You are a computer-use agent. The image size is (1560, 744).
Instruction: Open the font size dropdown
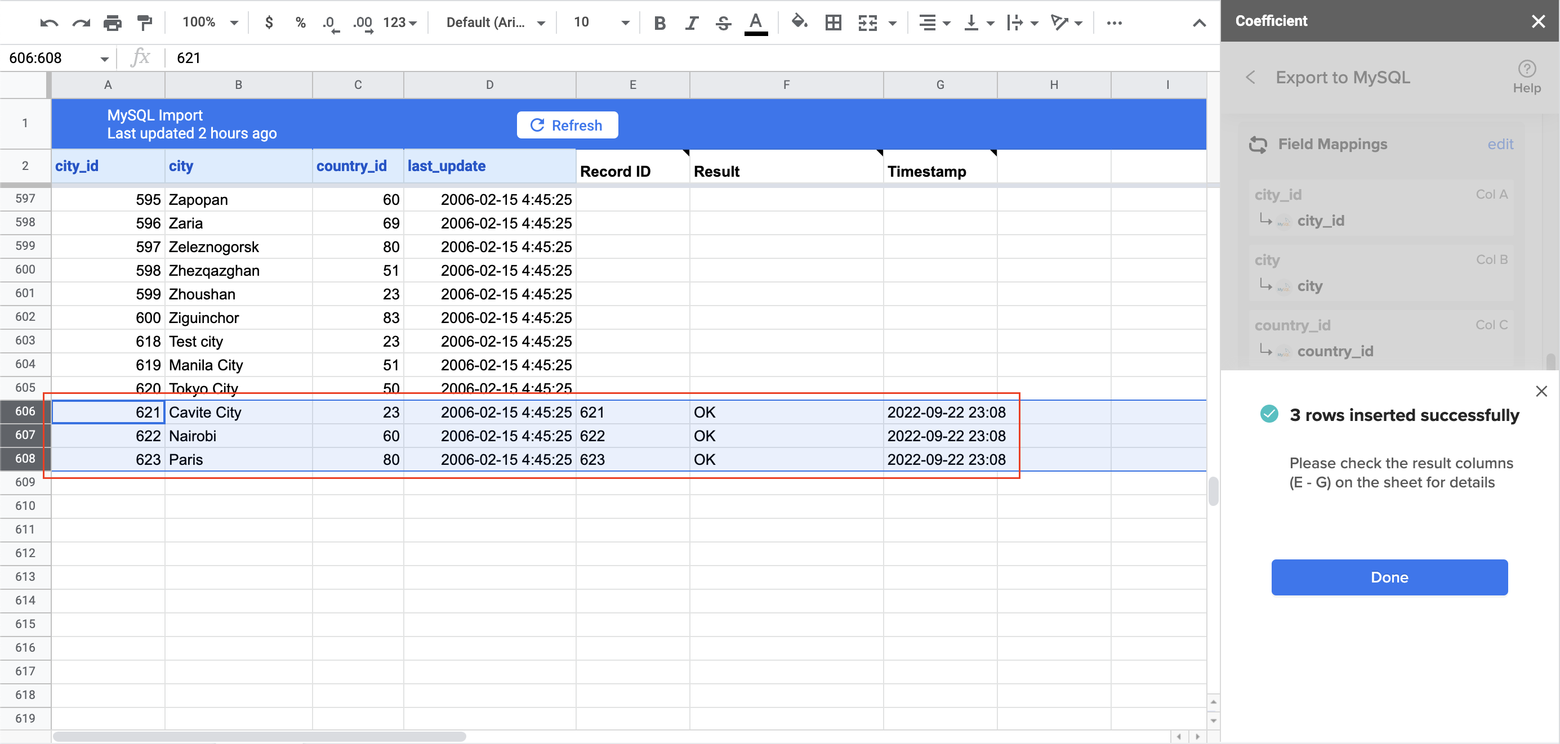coord(601,23)
